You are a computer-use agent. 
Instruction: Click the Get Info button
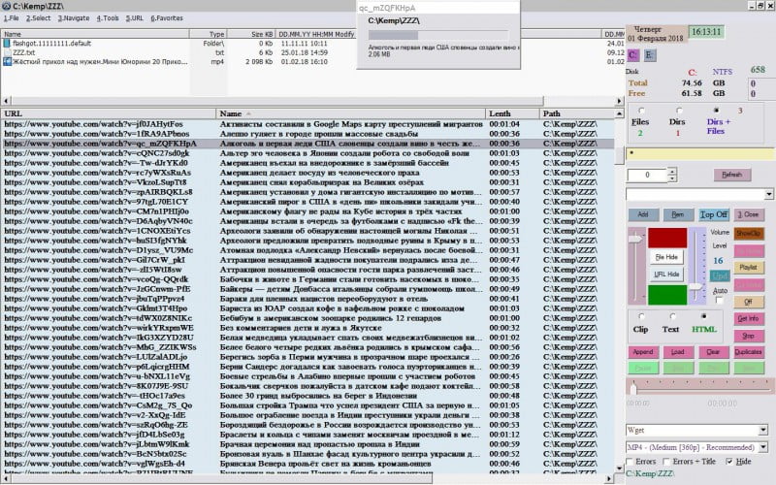tap(748, 318)
